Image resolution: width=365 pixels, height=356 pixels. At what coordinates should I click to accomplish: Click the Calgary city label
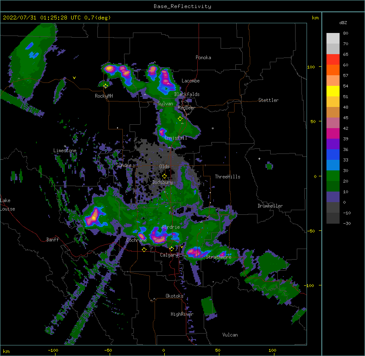click(169, 255)
